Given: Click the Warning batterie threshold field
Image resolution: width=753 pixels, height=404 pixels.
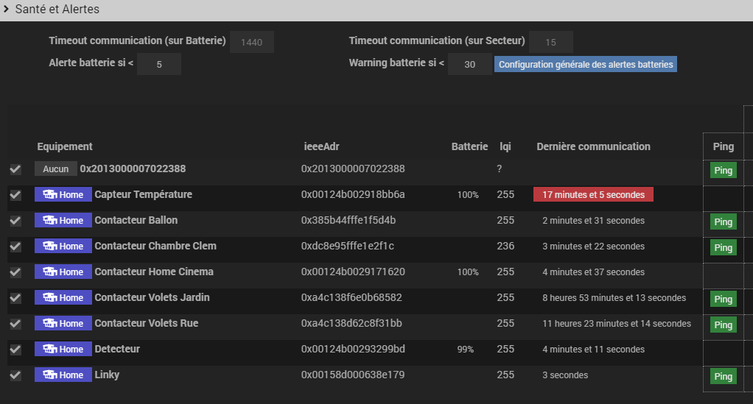Looking at the screenshot, I should click(469, 65).
